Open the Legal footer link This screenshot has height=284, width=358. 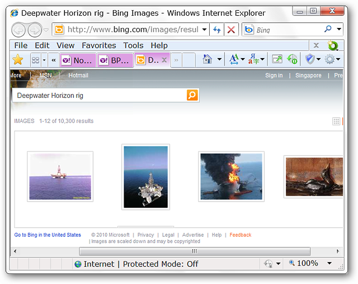(168, 235)
